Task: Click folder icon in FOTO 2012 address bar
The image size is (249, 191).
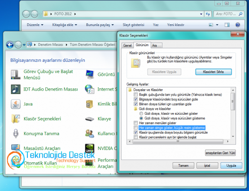Action: pyautogui.click(x=46, y=14)
